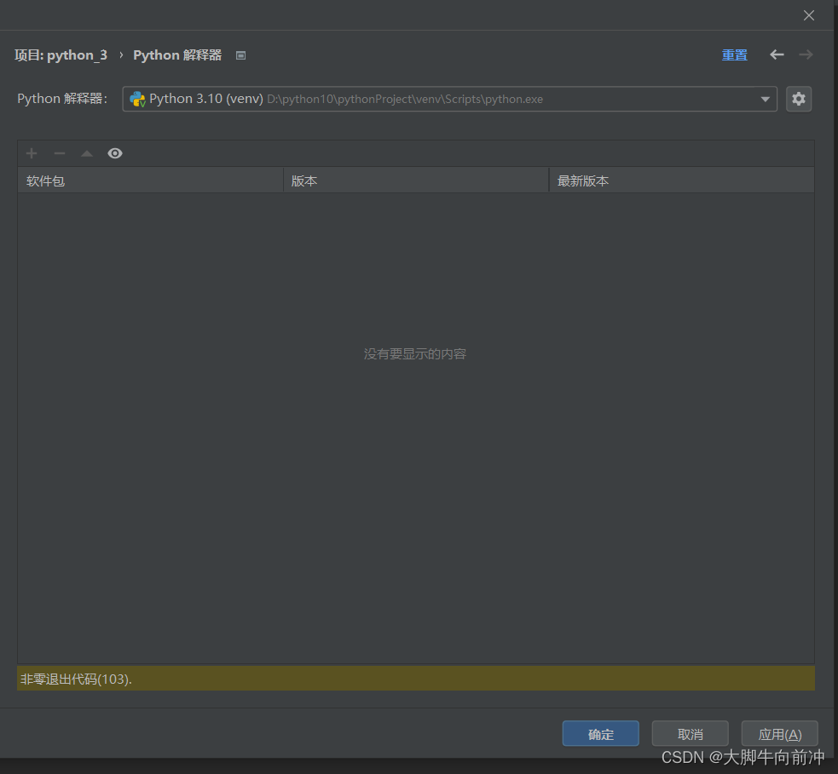Select the Python 3.10 (venv) interpreter field
838x774 pixels.
pos(449,100)
